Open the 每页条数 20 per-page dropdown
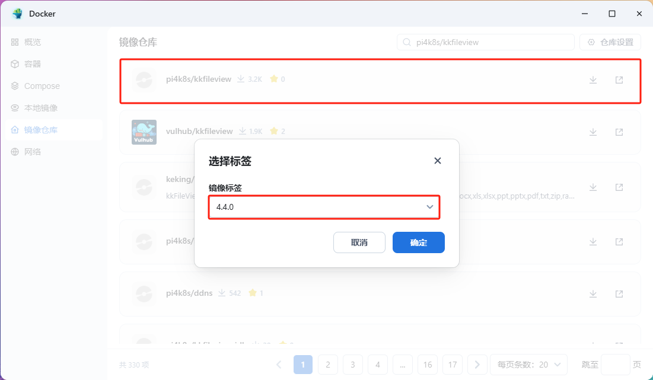 [x=529, y=365]
